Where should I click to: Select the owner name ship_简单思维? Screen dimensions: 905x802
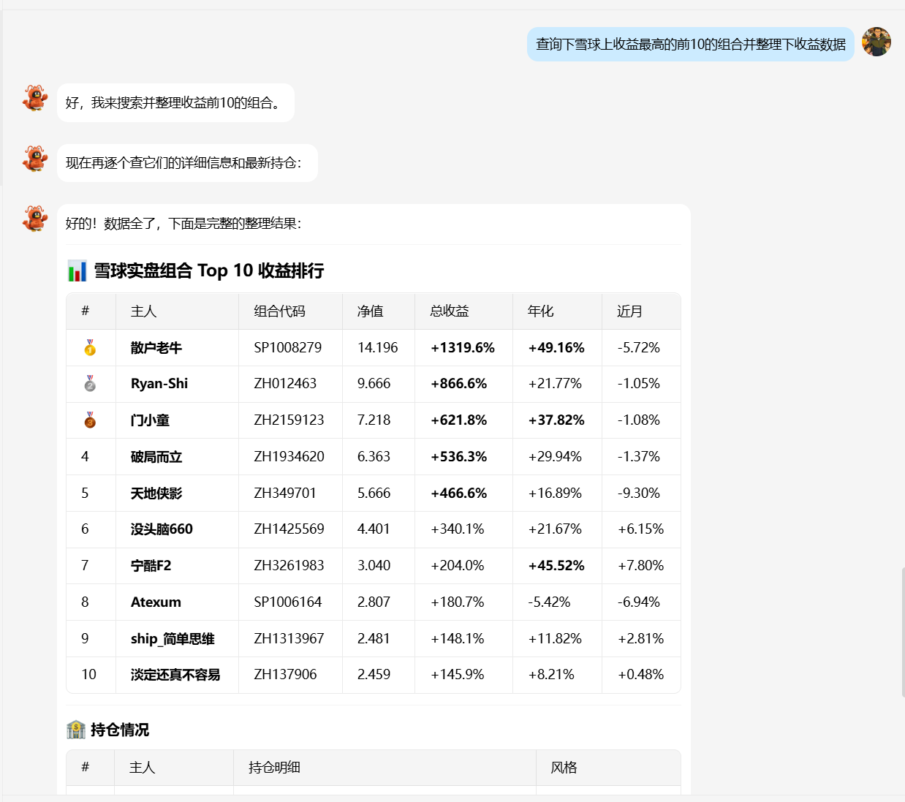point(173,639)
